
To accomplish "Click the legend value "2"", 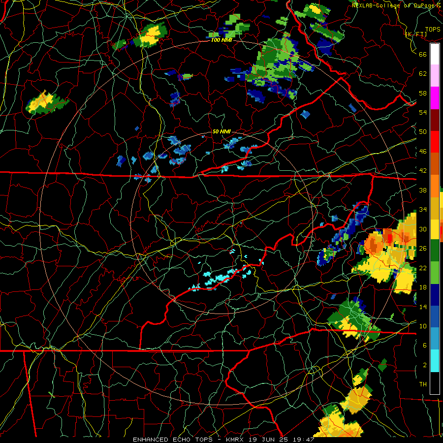I will click(x=425, y=365).
